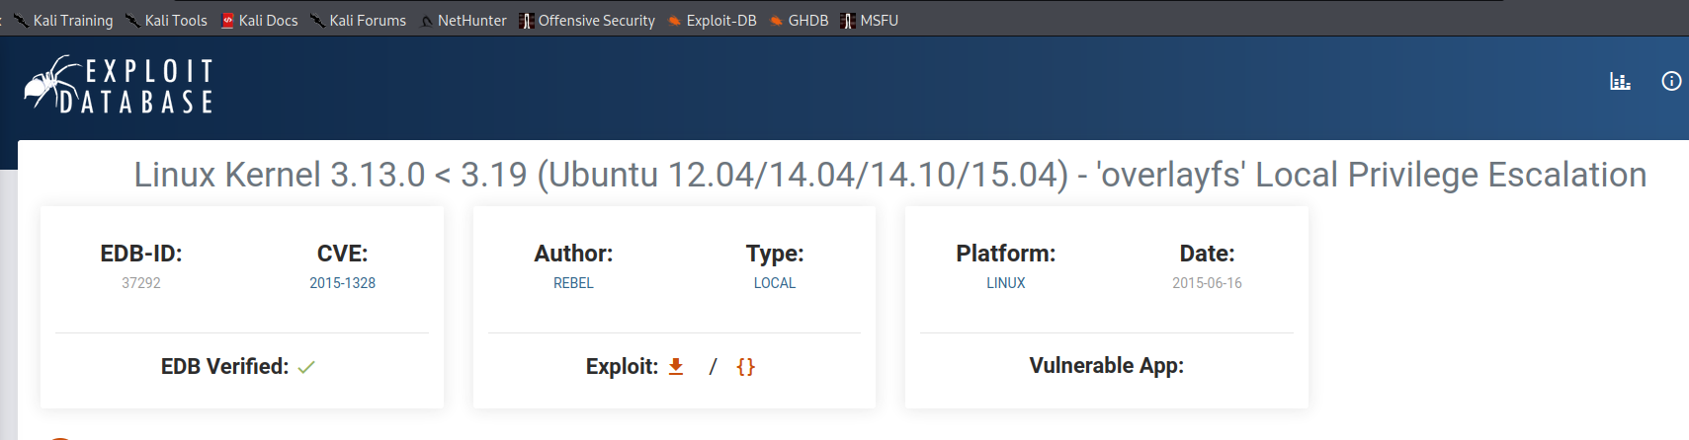Click the EDB Verified checkmark icon
The height and width of the screenshot is (440, 1689).
[x=306, y=367]
